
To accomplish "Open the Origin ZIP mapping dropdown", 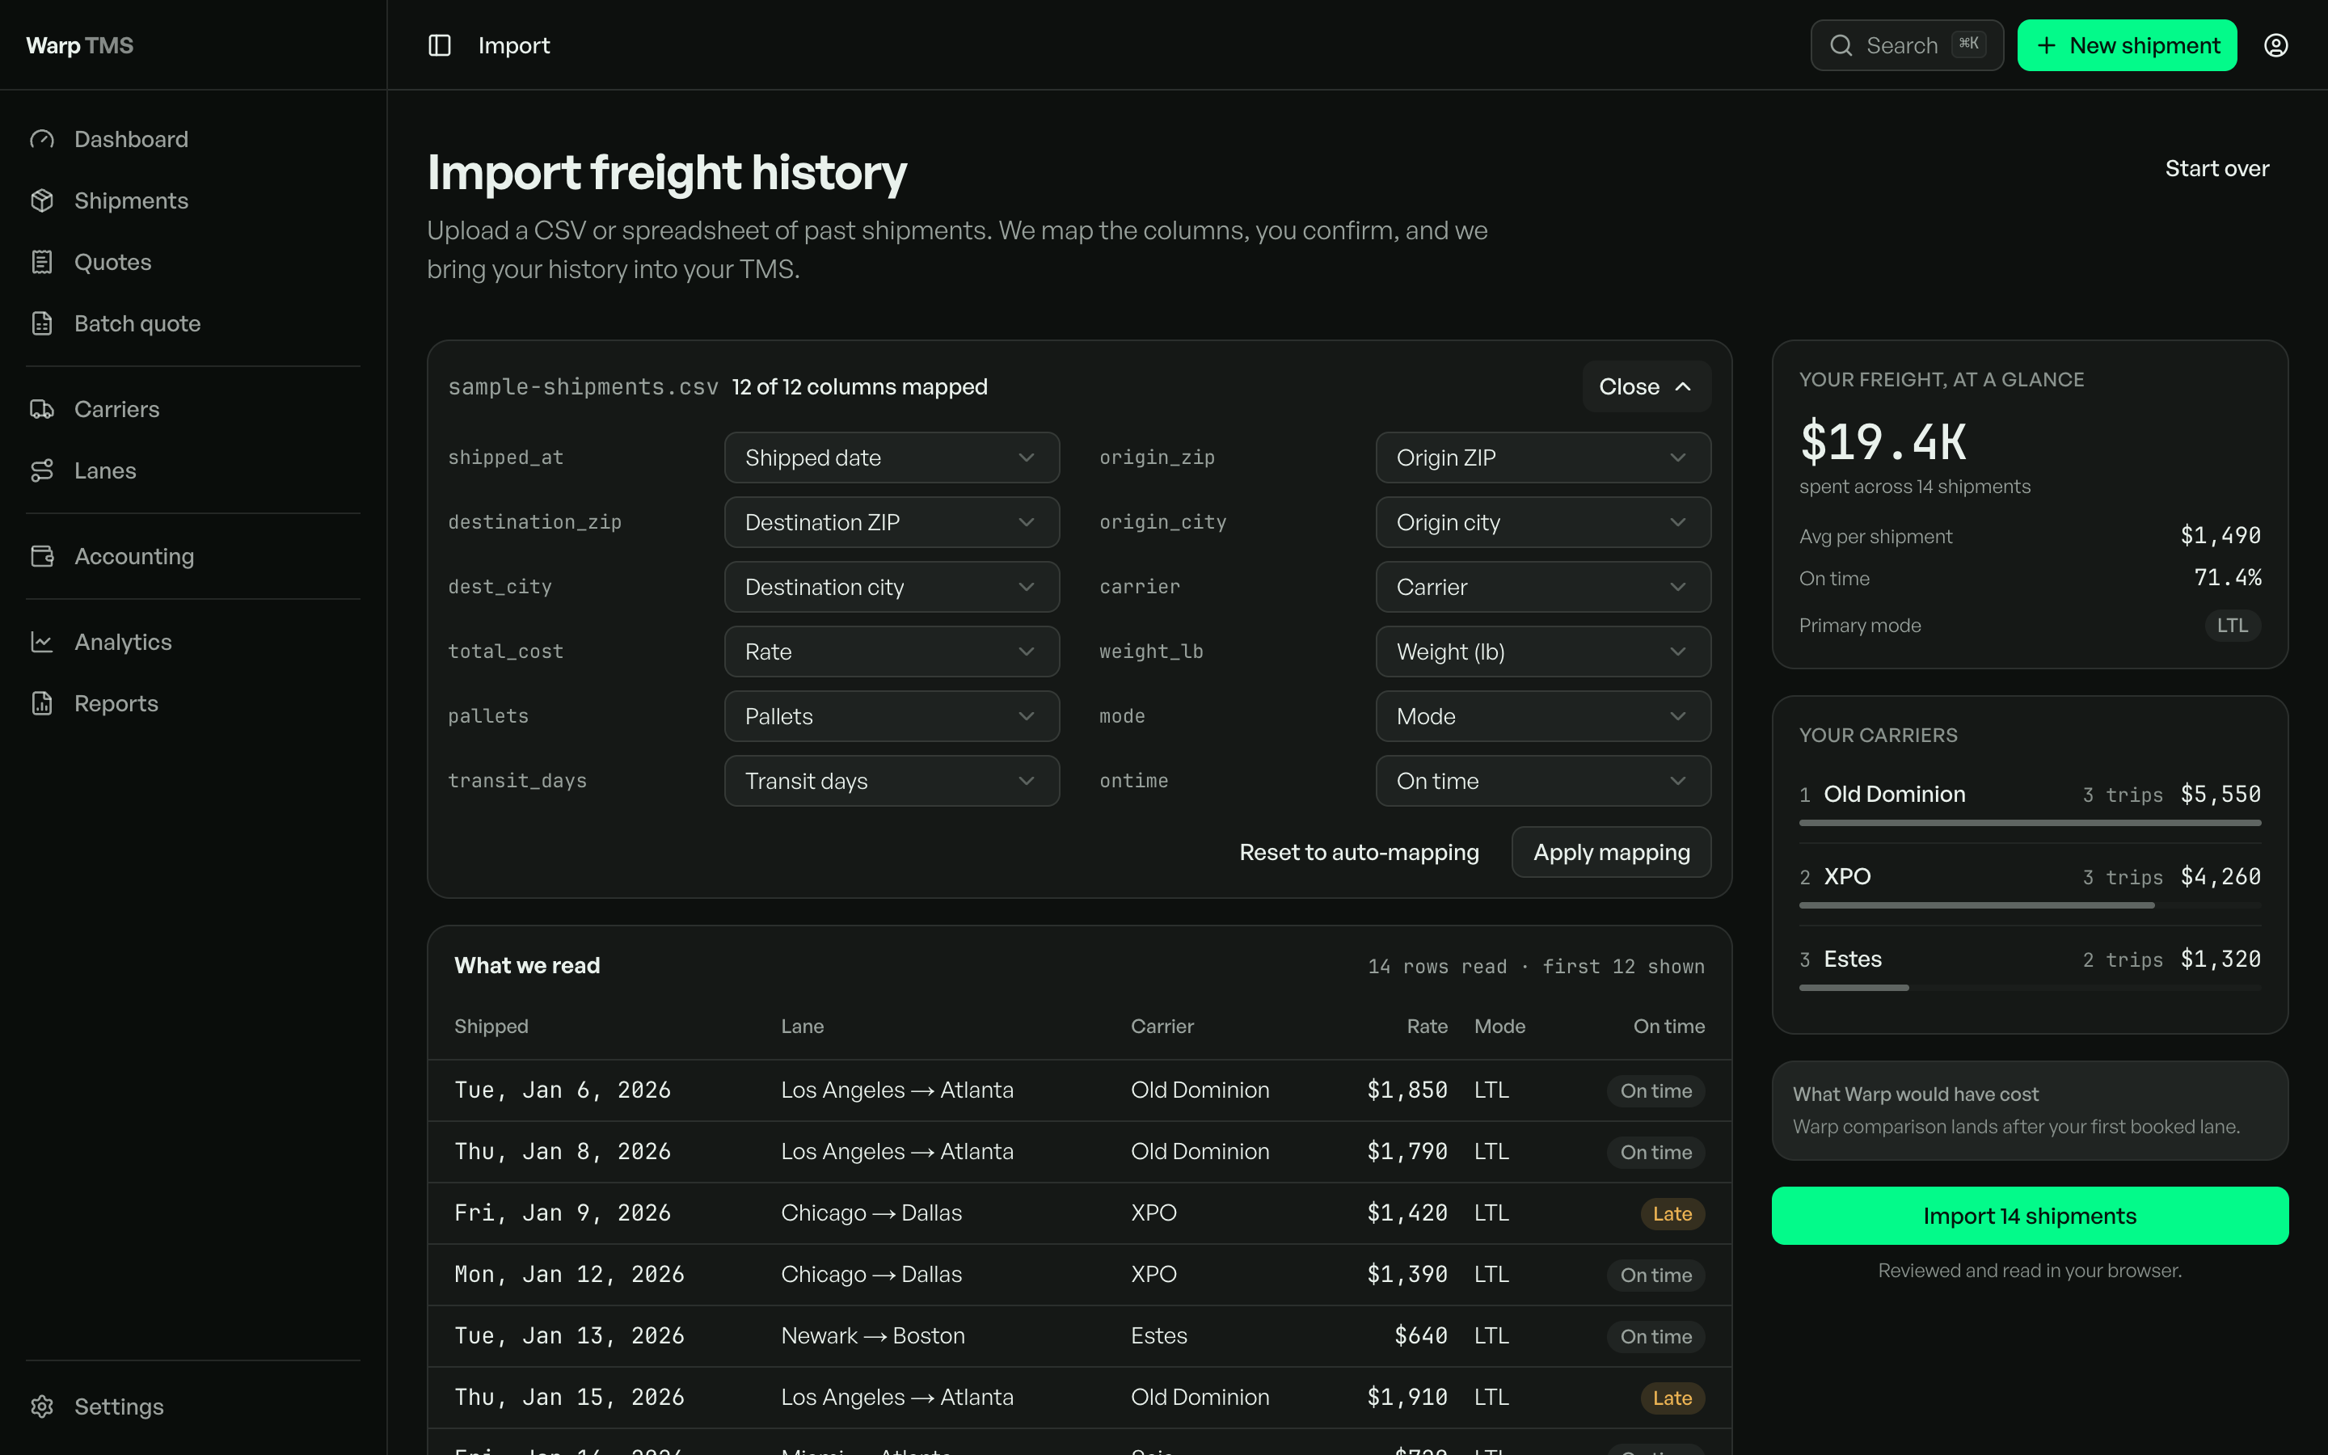I will click(1543, 458).
